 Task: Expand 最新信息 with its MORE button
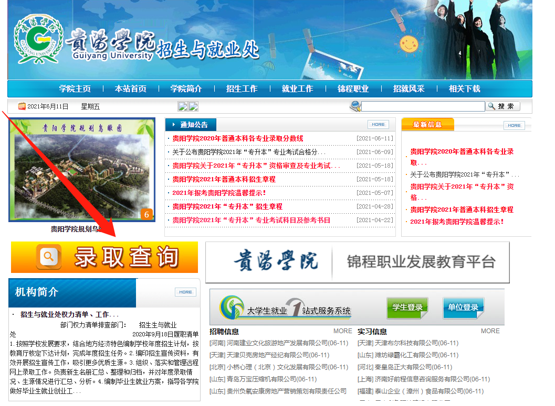pos(514,125)
